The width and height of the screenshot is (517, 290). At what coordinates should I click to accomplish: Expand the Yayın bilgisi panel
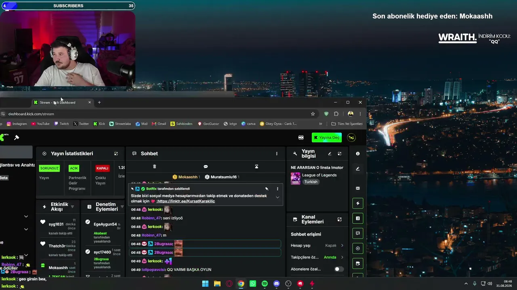pos(339,153)
